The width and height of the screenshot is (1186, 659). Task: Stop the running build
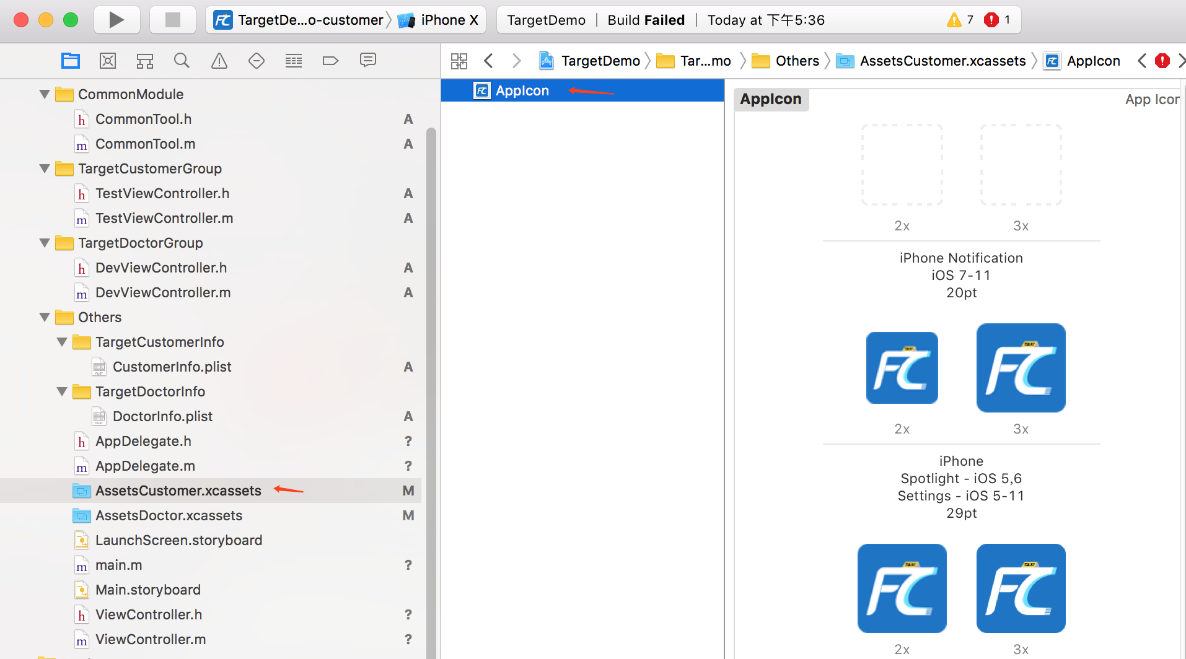click(x=173, y=20)
